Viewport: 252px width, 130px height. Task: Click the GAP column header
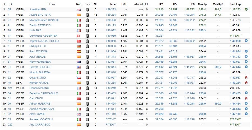(124, 4)
